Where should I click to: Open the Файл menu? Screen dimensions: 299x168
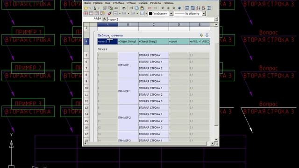point(87,3)
